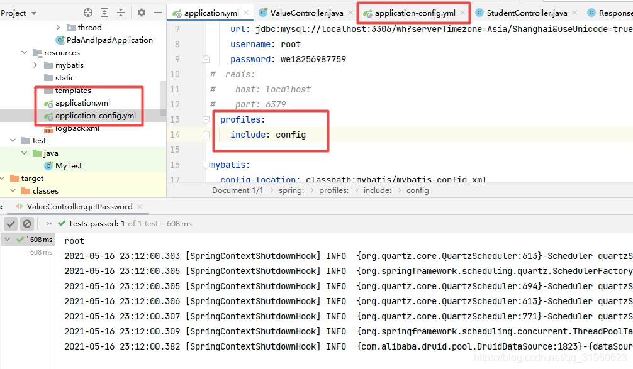Viewport: 633px width, 369px height.
Task: Close the StudentController.java tab
Action: click(x=574, y=13)
